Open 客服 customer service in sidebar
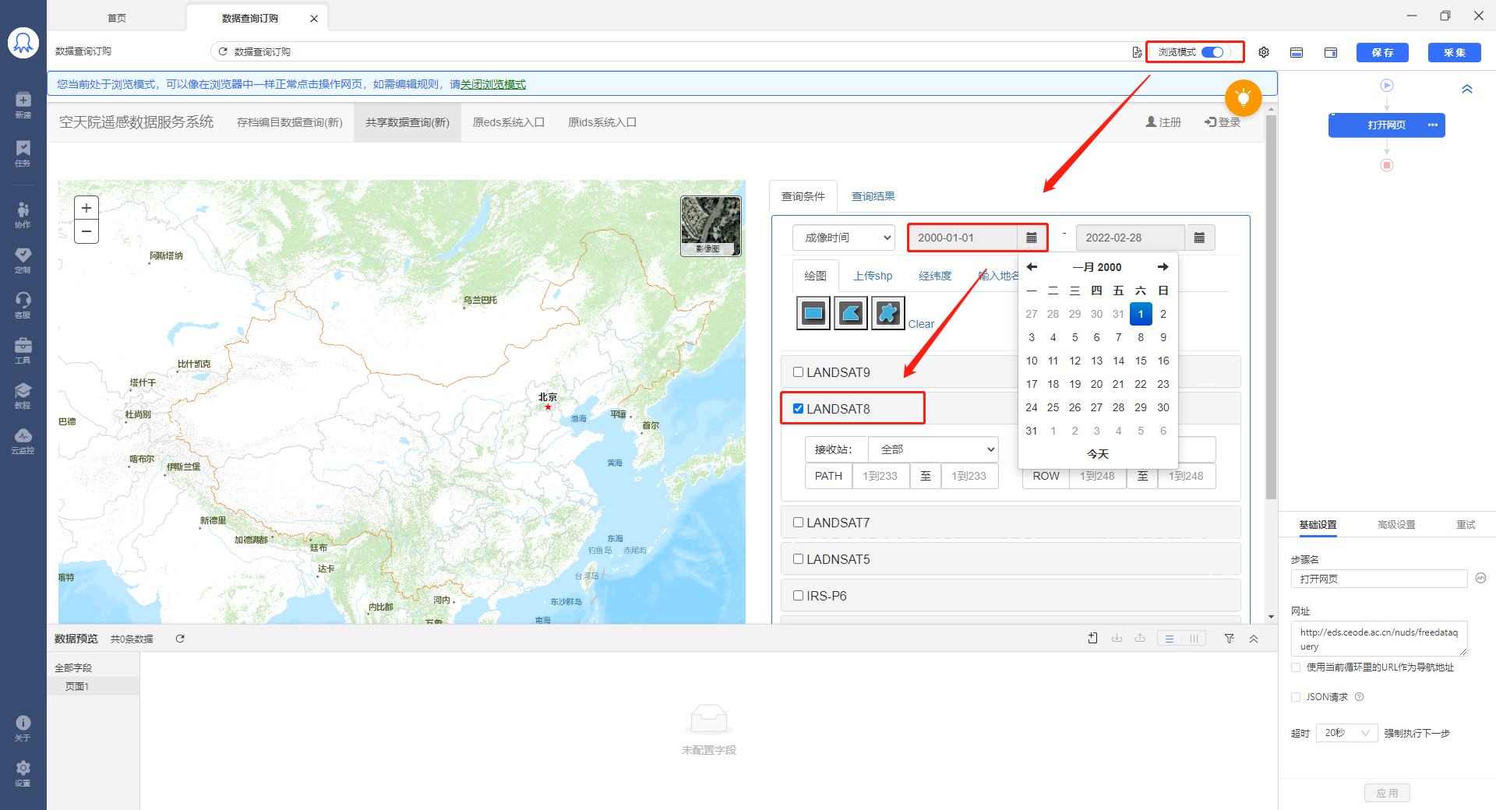This screenshot has width=1496, height=810. click(23, 305)
